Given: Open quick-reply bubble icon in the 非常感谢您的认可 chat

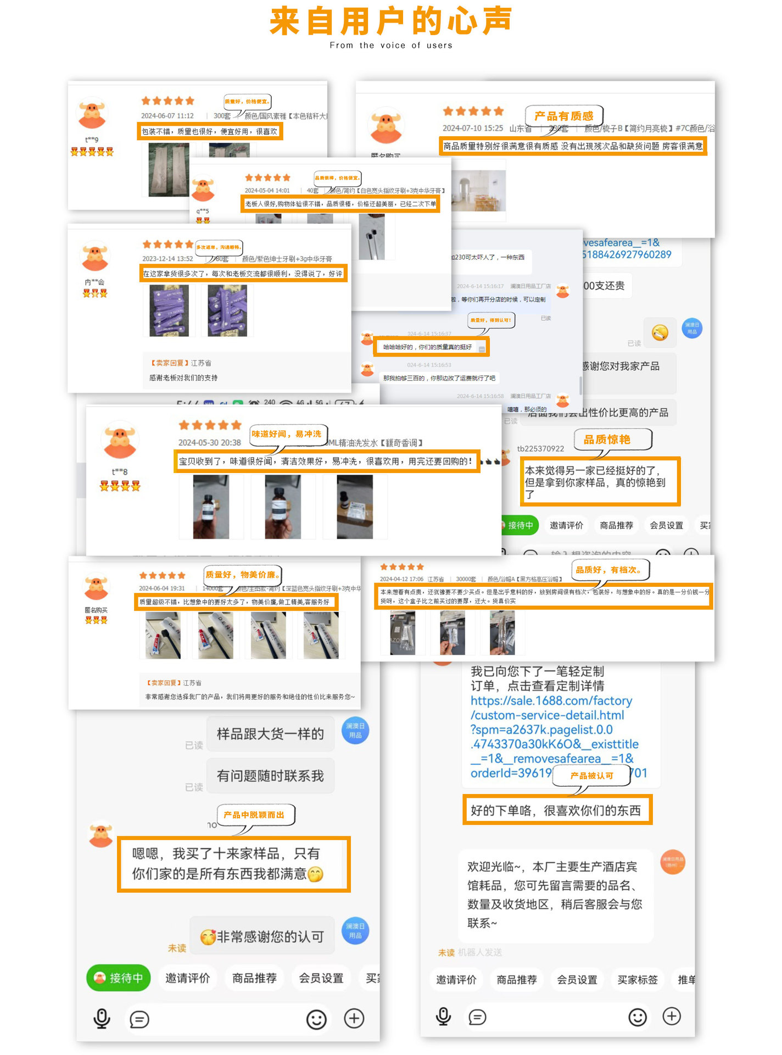Looking at the screenshot, I should pos(139,1020).
